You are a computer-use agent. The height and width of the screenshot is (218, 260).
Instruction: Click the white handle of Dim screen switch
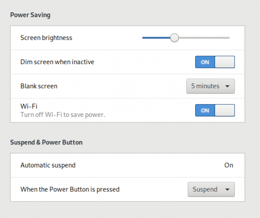click(225, 62)
